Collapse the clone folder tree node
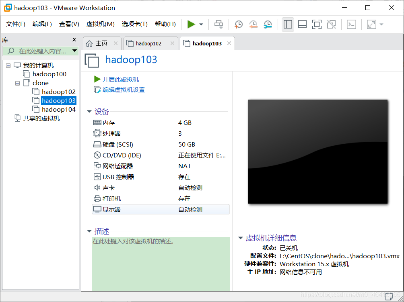 tap(18, 84)
